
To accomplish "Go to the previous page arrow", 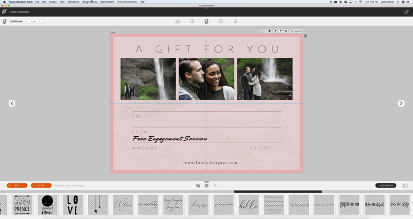I will click(x=12, y=103).
